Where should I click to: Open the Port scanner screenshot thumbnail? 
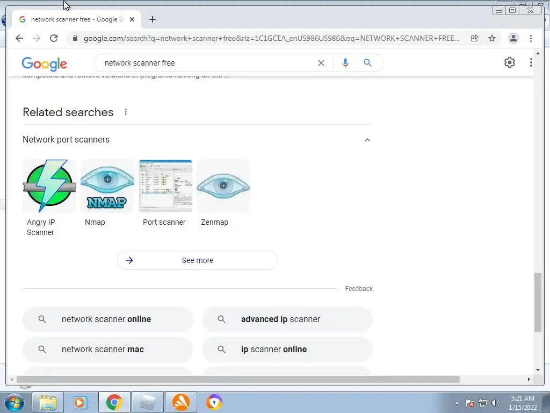point(165,186)
